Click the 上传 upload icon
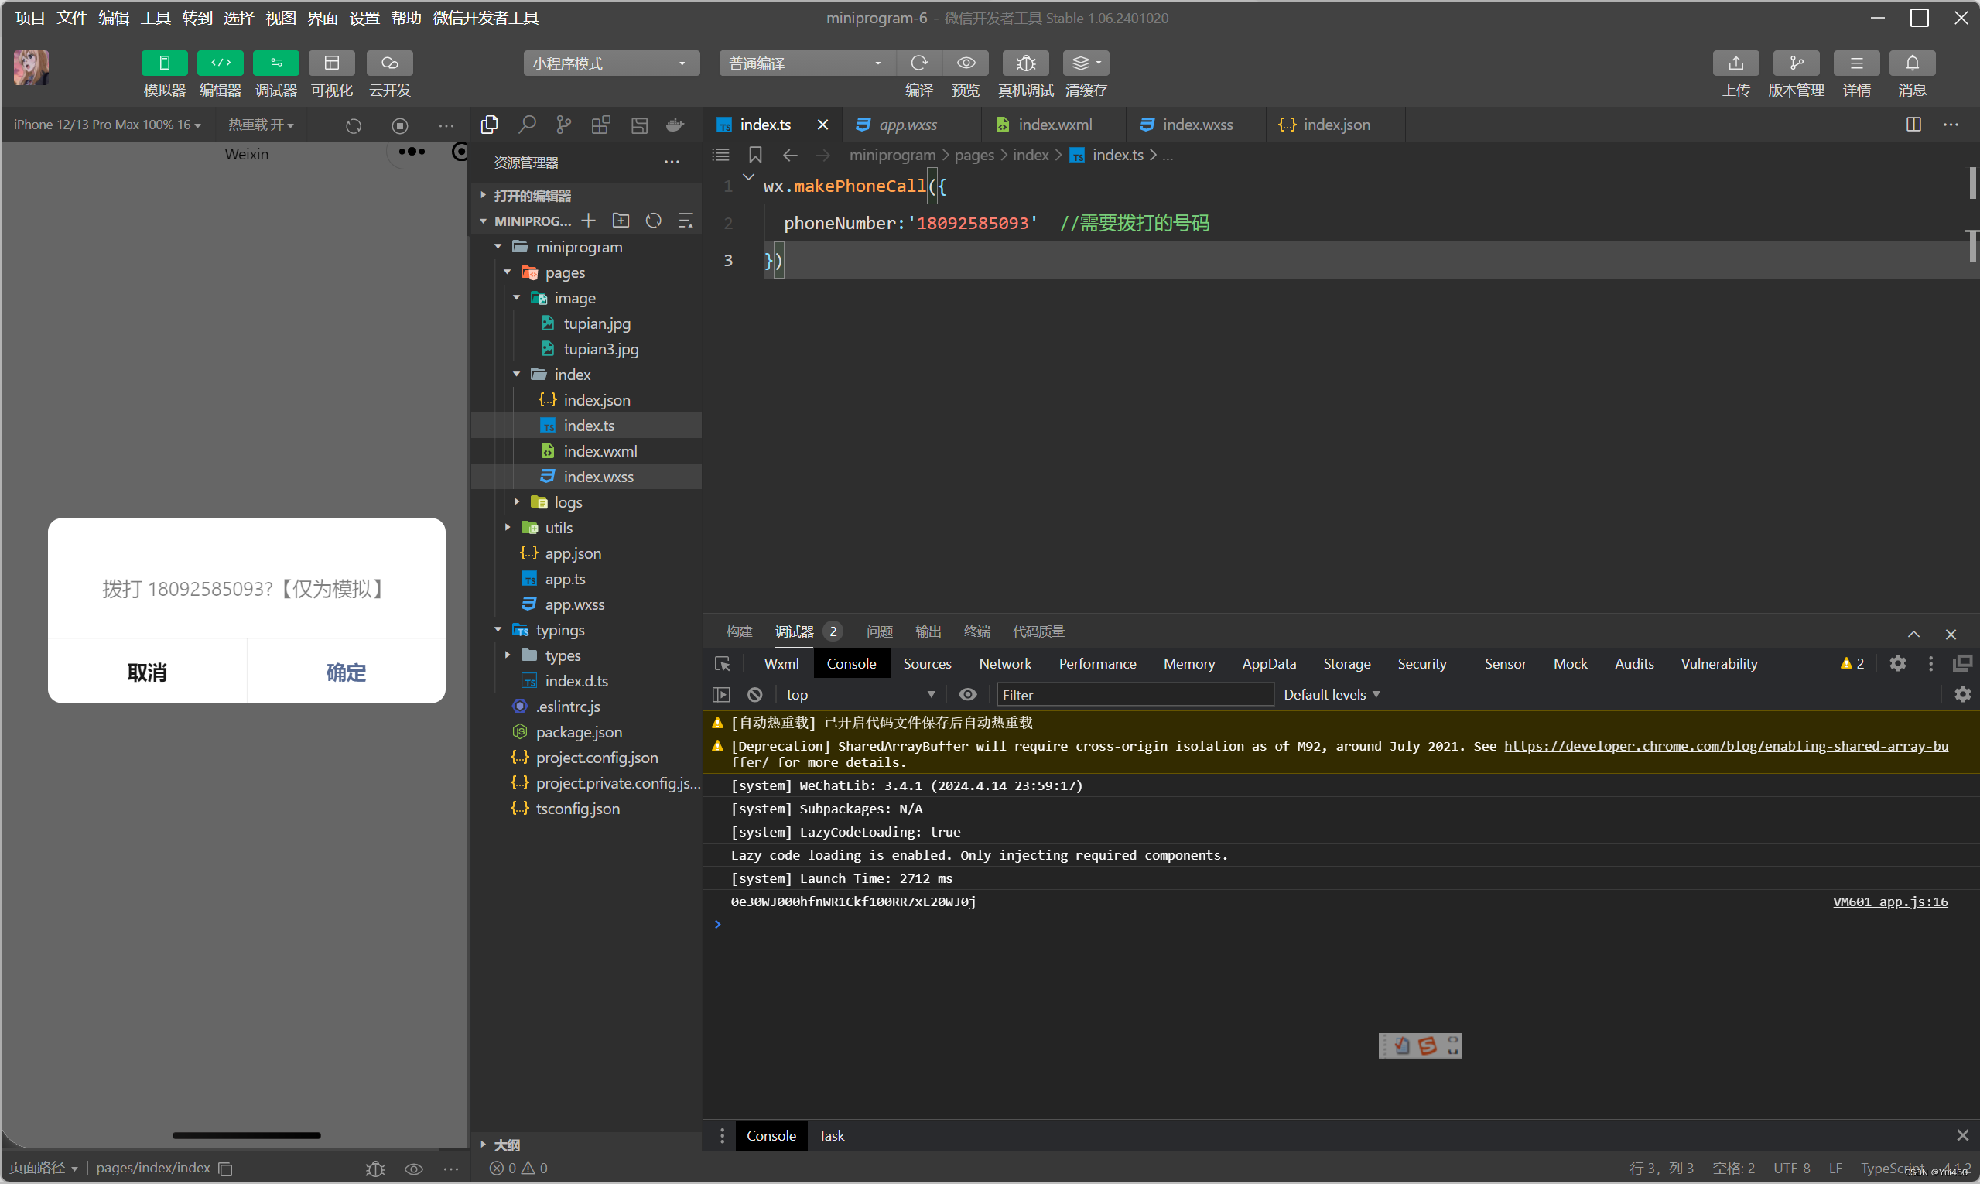 coord(1735,63)
